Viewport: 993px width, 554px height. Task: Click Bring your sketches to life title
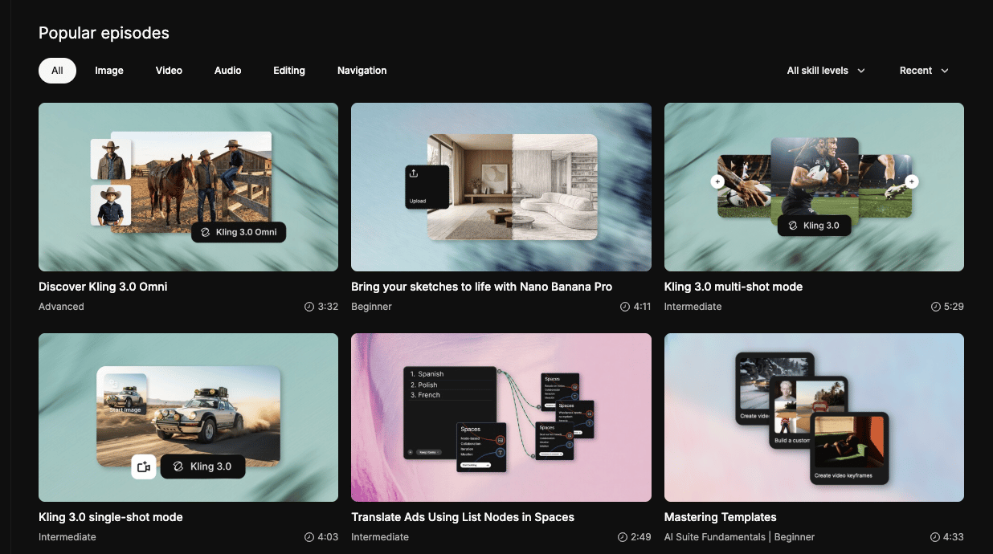click(482, 287)
